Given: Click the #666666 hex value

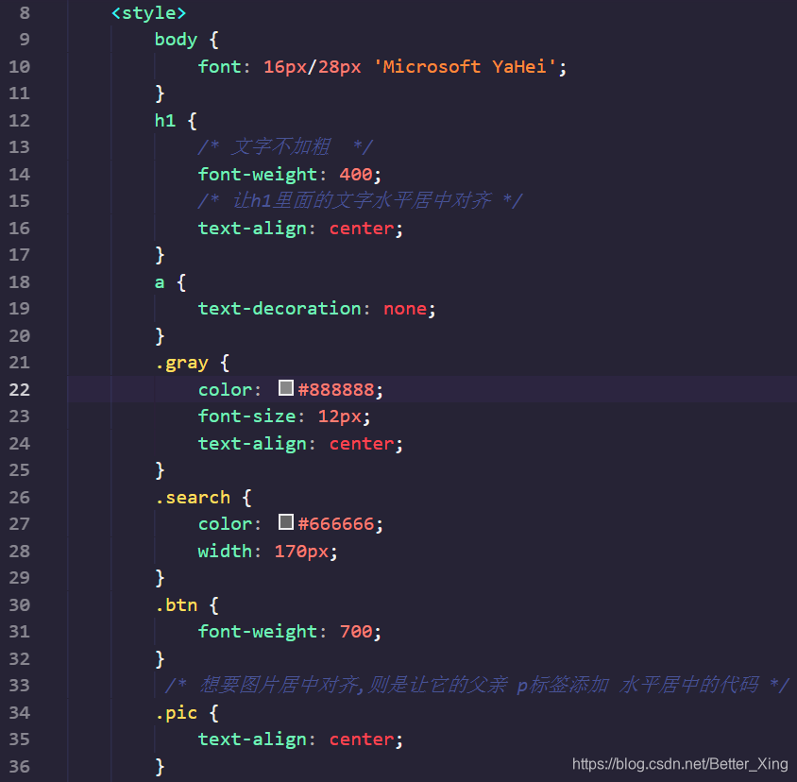Looking at the screenshot, I should pyautogui.click(x=336, y=524).
